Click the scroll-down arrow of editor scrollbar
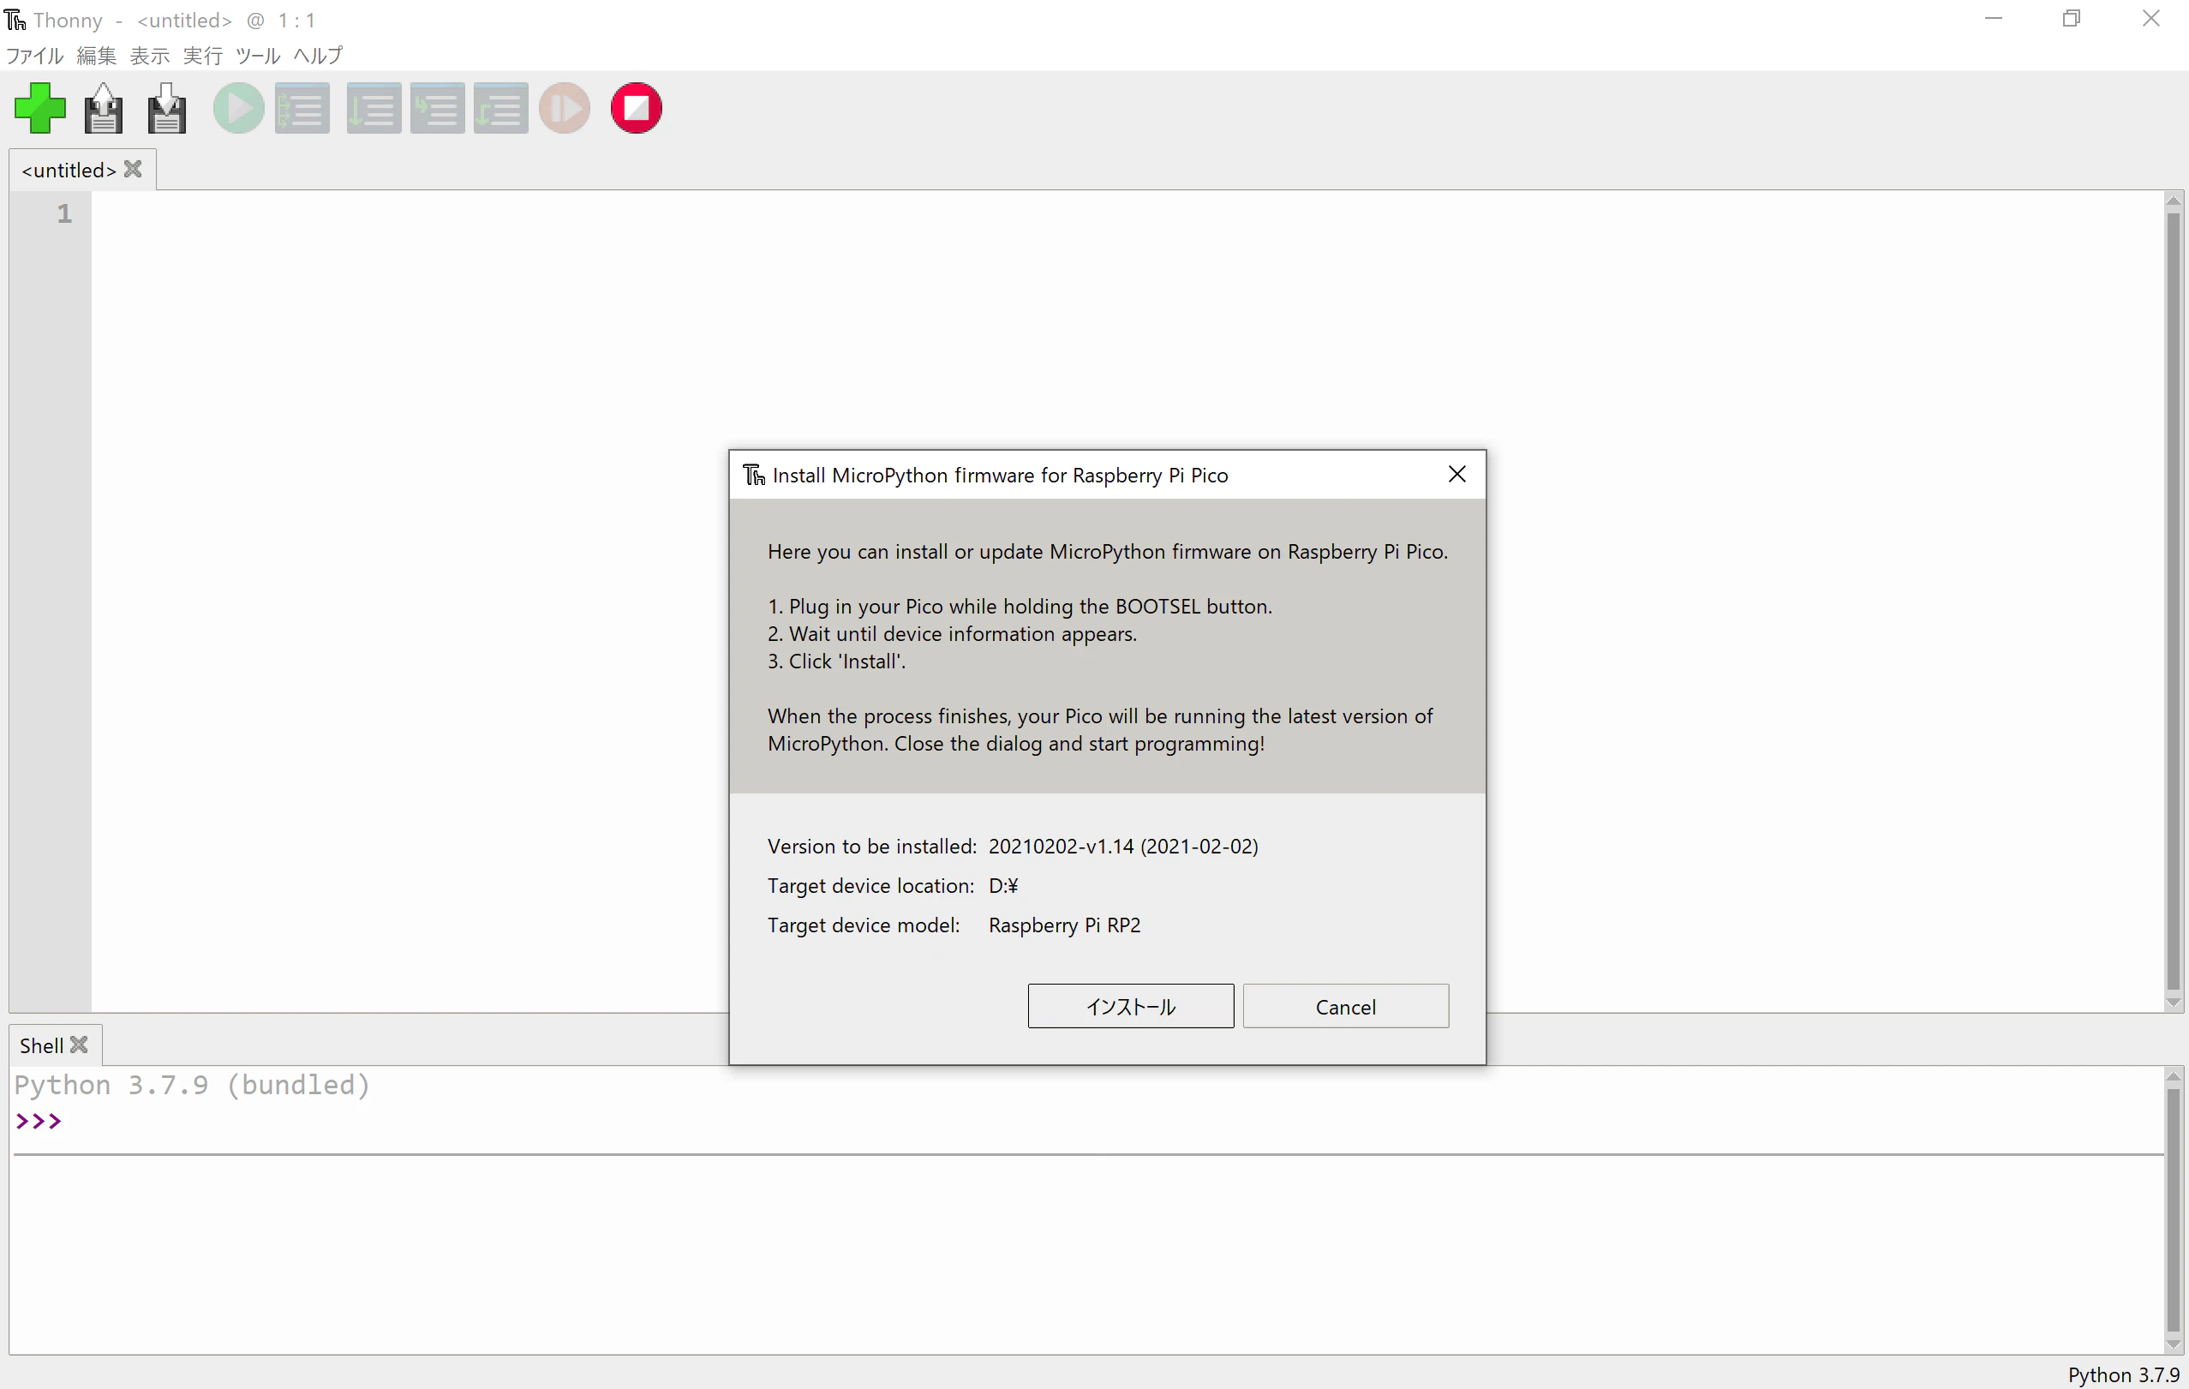Image resolution: width=2189 pixels, height=1389 pixels. pos(2173,1002)
